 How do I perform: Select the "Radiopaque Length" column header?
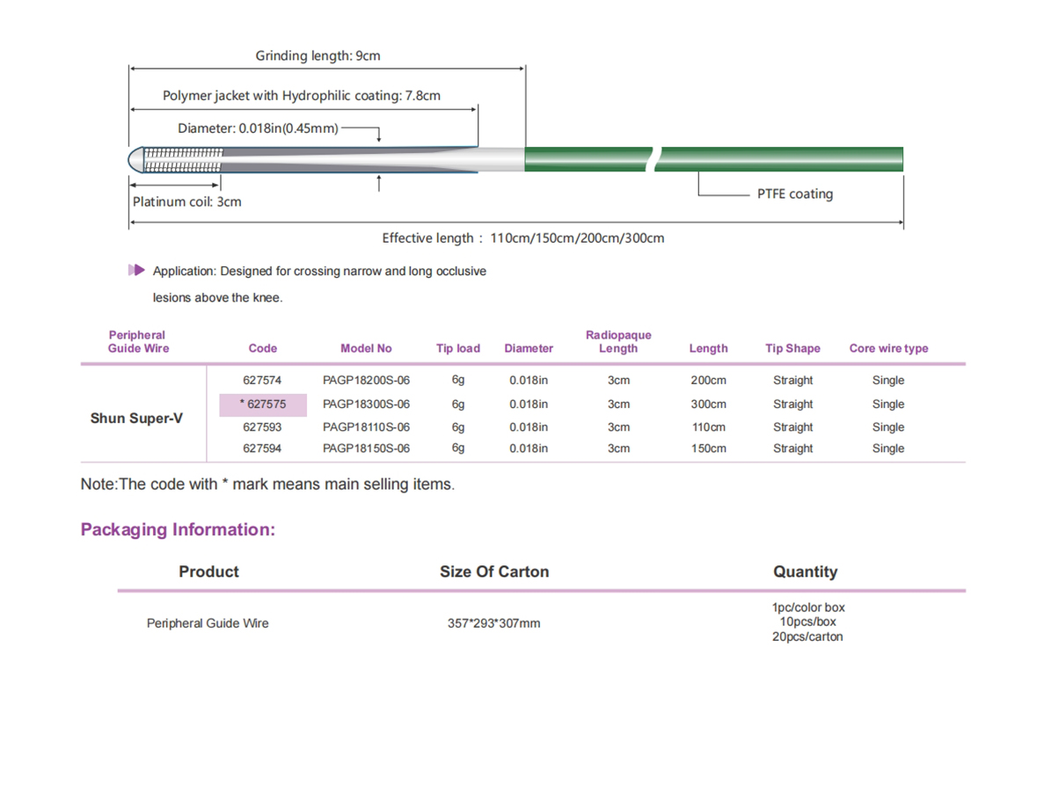click(618, 342)
